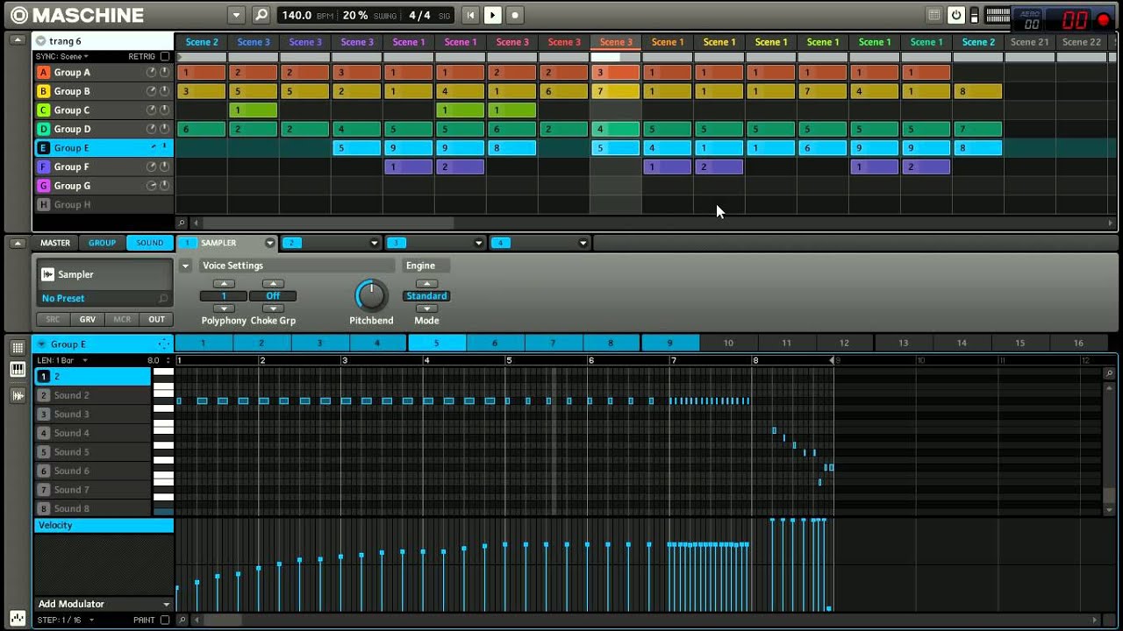Viewport: 1123px width, 631px height.
Task: Open the OUT page button
Action: [156, 320]
